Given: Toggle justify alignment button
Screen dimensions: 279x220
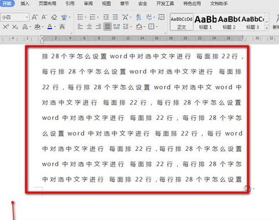Looking at the screenshot, I should [108, 26].
